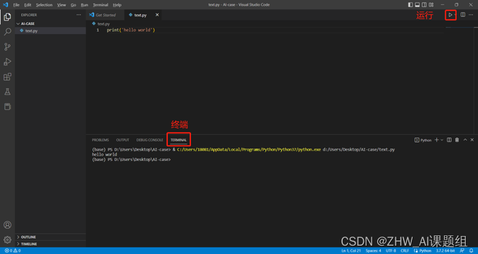Click errors and warnings count in status bar
The image size is (478, 254).
(x=13, y=251)
